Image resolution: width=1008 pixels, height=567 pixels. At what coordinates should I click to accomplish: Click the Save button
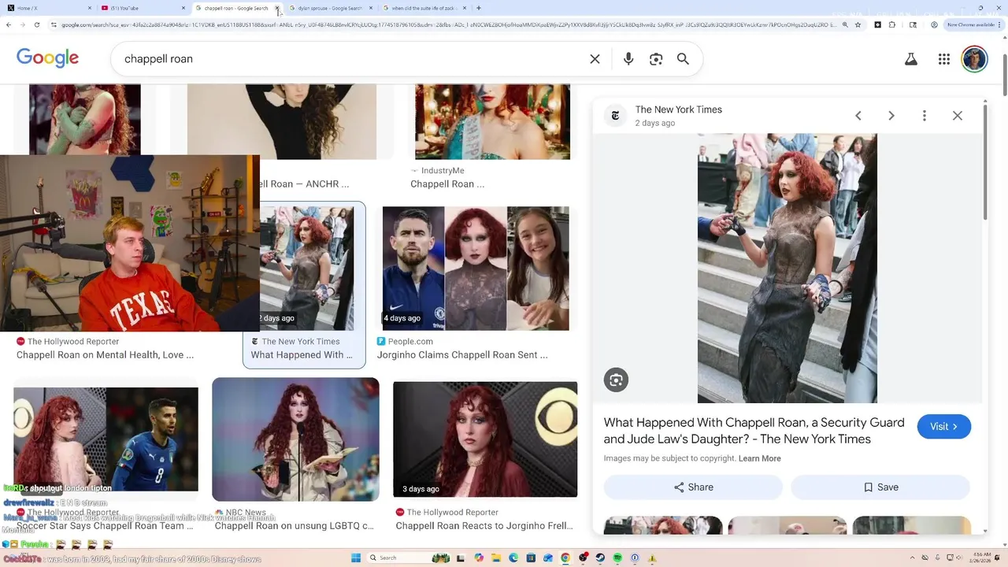point(880,487)
